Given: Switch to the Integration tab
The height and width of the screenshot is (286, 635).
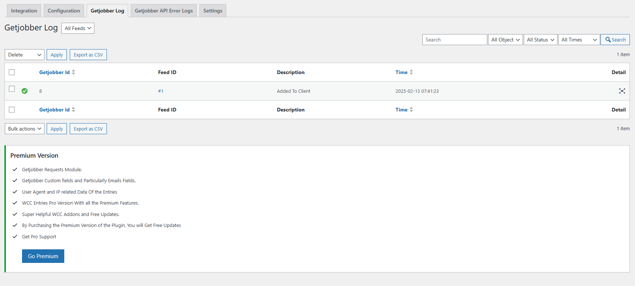Looking at the screenshot, I should 24,11.
